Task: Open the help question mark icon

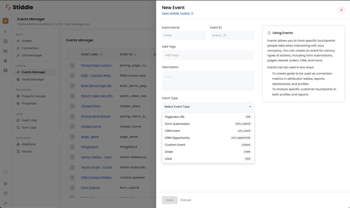Action: pos(5,194)
